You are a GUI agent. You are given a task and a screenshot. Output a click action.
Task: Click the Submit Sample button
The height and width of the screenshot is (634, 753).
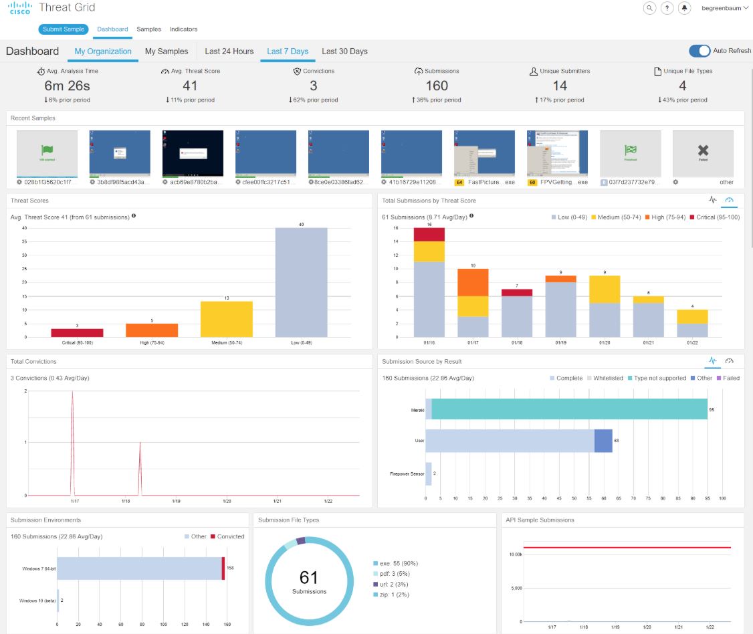coord(62,29)
